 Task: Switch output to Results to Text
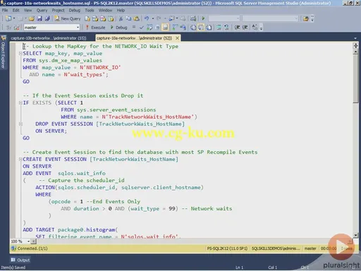[x=193, y=28]
